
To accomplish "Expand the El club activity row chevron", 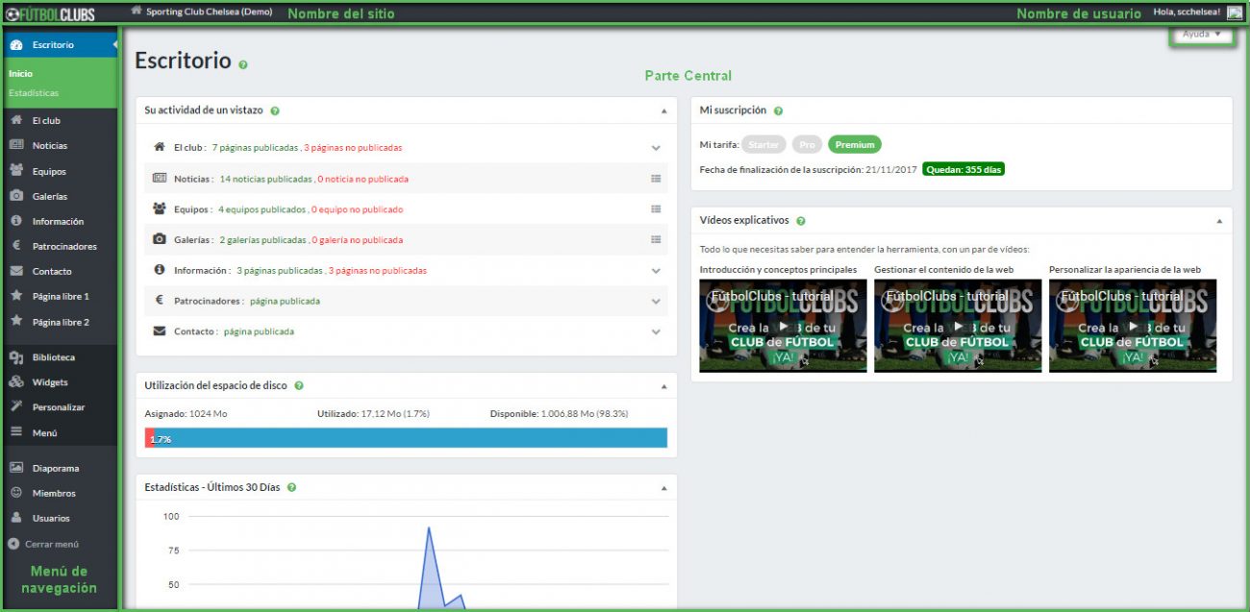I will (x=656, y=148).
